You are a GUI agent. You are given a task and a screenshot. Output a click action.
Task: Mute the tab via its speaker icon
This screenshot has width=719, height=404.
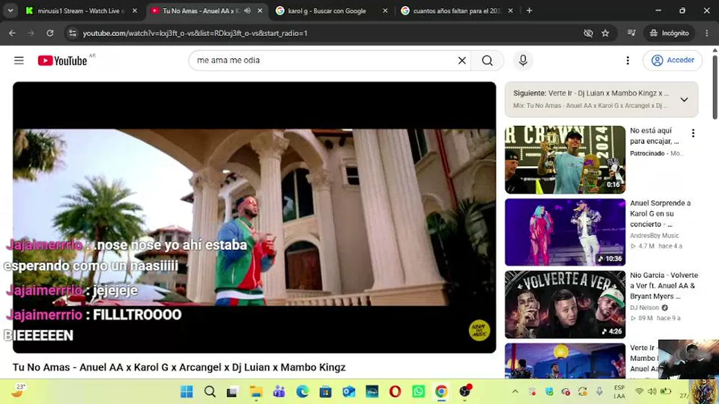[x=247, y=11]
